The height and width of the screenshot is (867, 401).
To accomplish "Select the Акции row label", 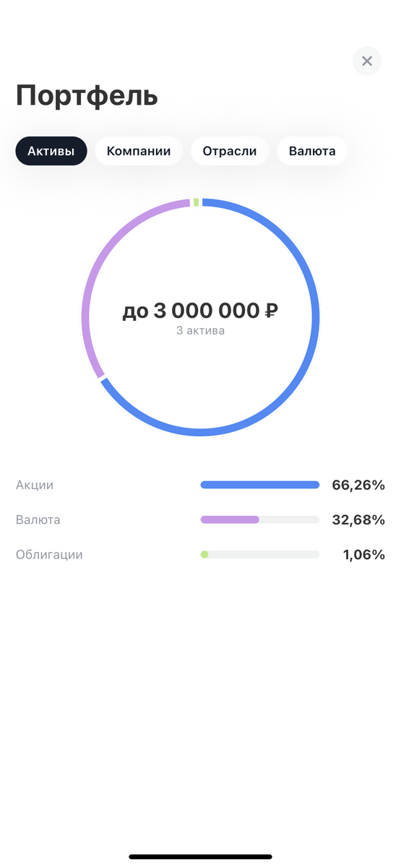I will (x=35, y=485).
